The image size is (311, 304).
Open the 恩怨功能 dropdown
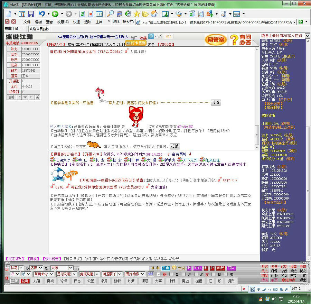pyautogui.click(x=66, y=274)
